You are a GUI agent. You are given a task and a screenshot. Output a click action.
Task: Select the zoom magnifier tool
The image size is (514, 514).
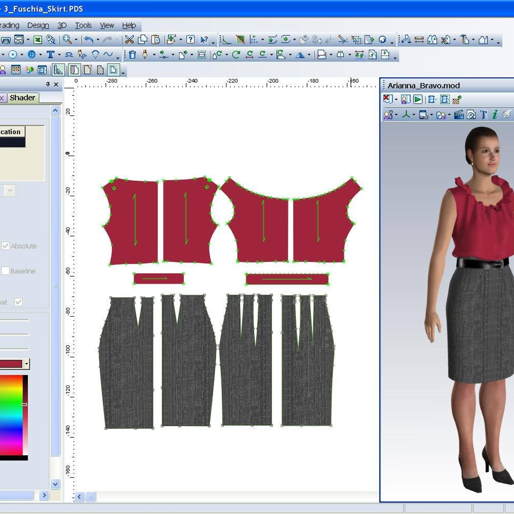tap(67, 40)
